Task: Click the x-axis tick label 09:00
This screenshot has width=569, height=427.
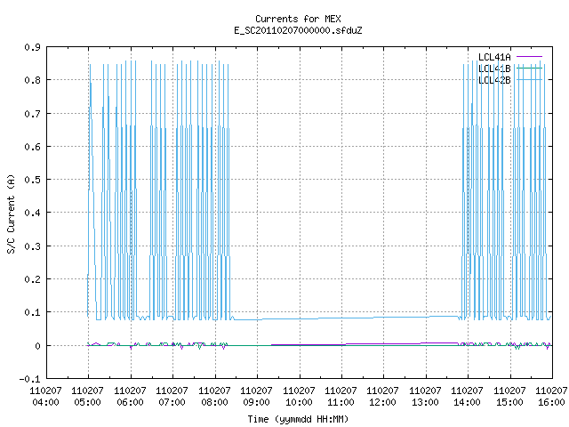Action: click(x=257, y=402)
